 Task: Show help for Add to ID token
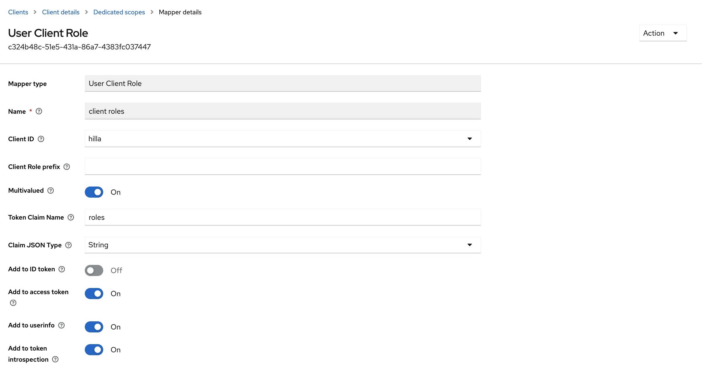point(62,269)
